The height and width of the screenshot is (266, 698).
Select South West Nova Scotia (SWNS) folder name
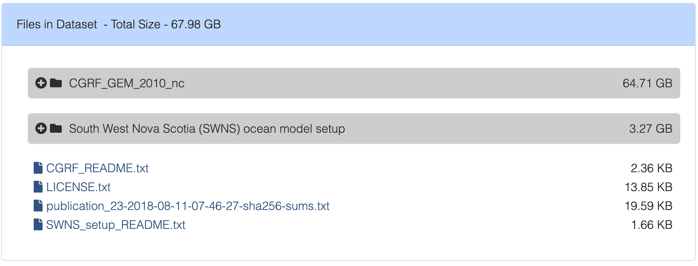[207, 129]
